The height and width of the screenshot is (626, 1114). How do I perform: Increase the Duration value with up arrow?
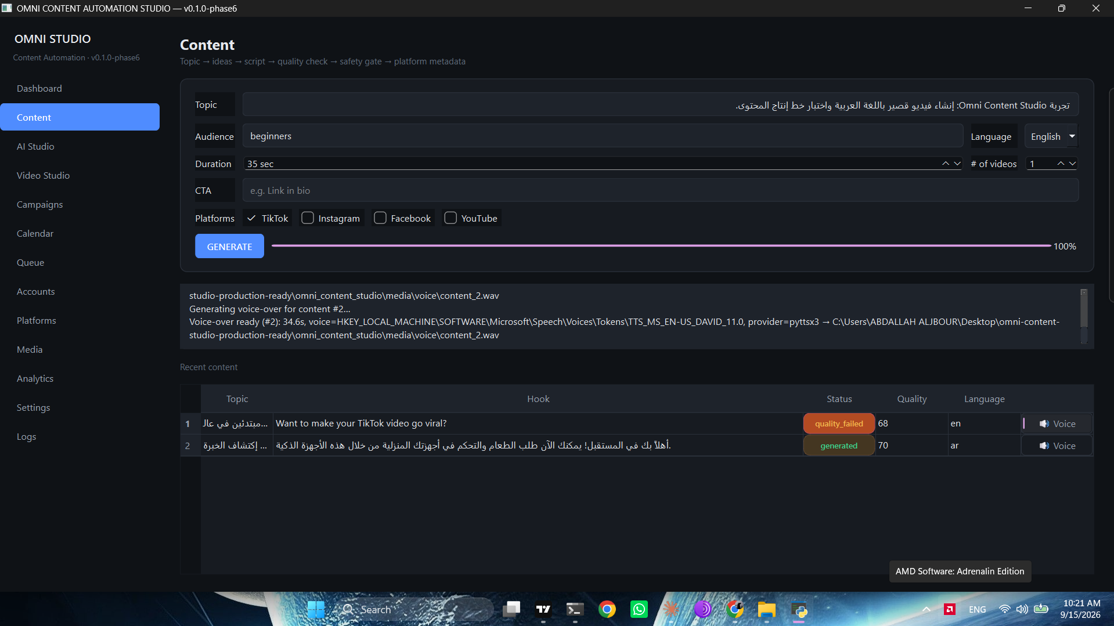pyautogui.click(x=946, y=164)
